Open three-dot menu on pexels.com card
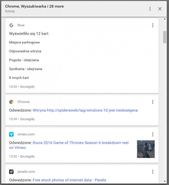The width and height of the screenshot is (169, 185). pos(153,172)
